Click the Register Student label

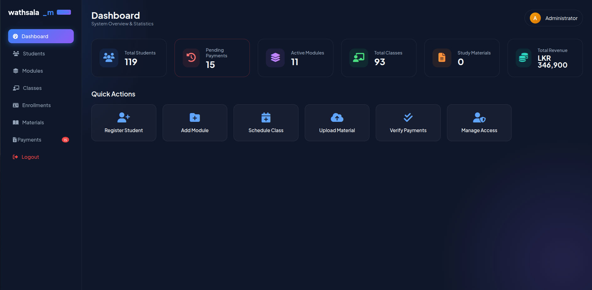[124, 130]
